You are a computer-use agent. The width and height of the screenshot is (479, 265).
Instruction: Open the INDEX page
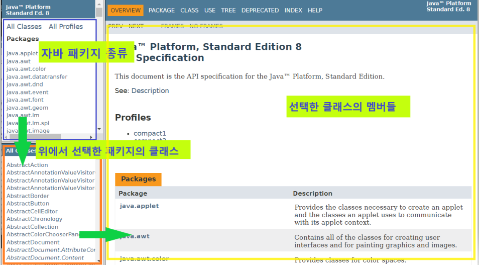click(x=293, y=11)
